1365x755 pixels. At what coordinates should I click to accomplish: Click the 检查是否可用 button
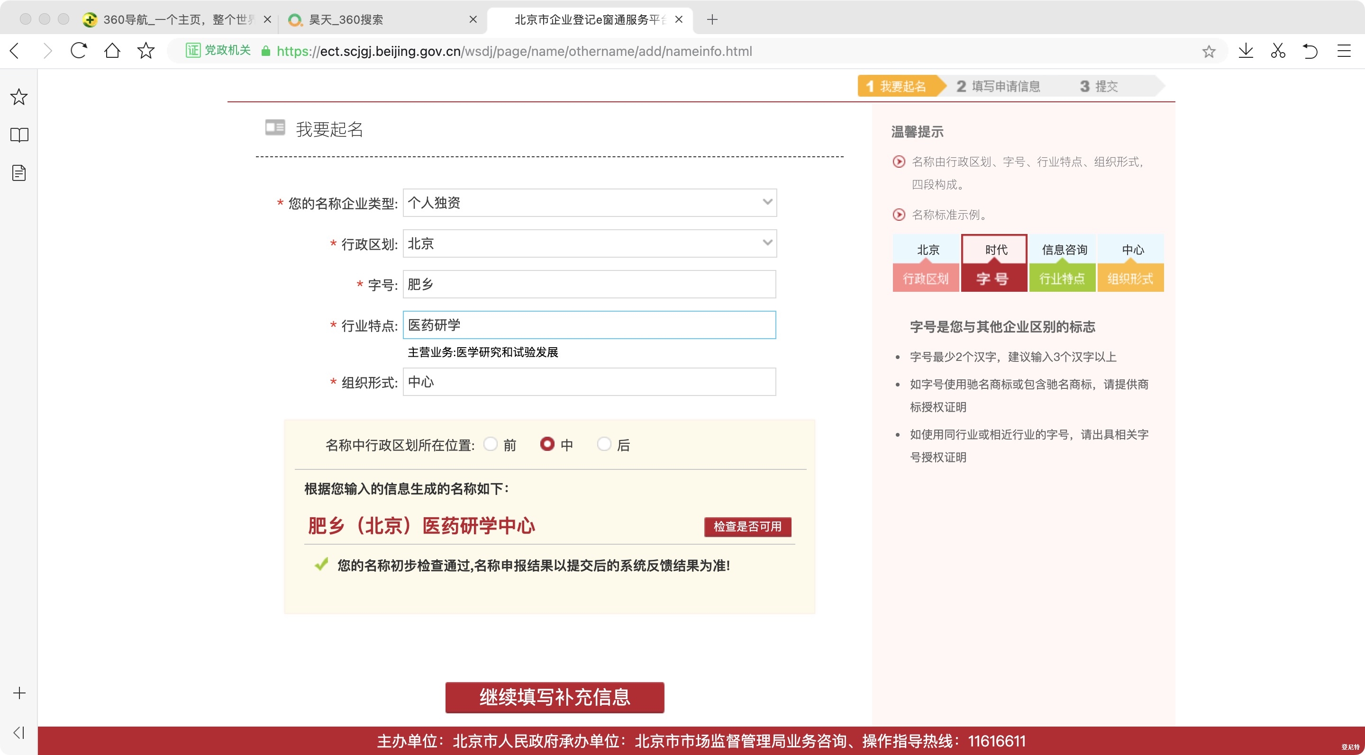pos(748,527)
